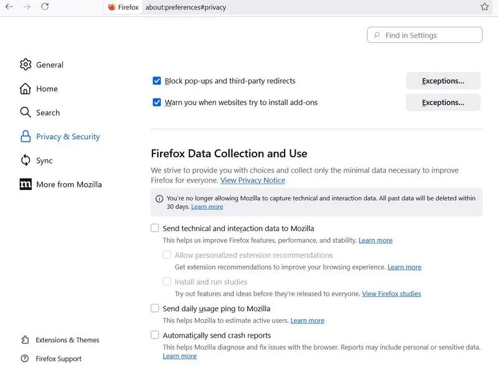
Task: Click Learn more about extension recommendations
Action: (x=404, y=267)
